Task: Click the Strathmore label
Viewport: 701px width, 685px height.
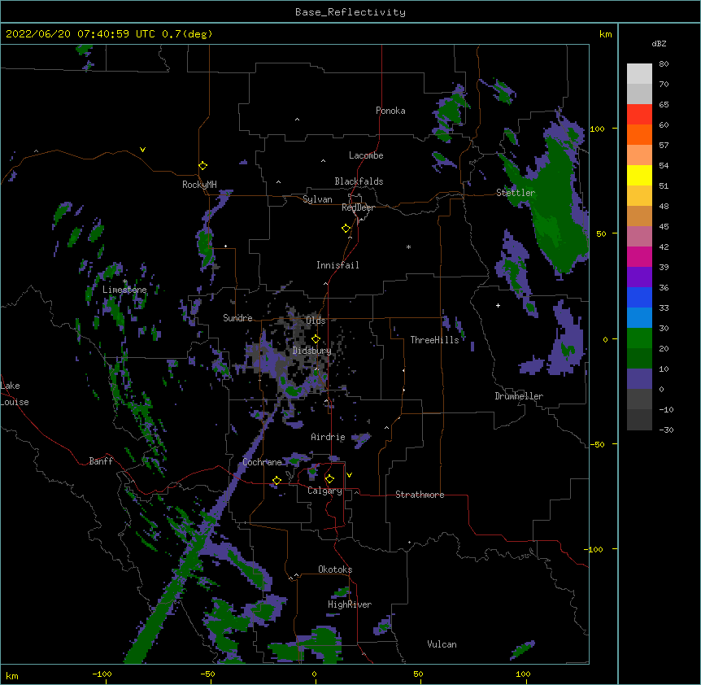Action: click(420, 495)
